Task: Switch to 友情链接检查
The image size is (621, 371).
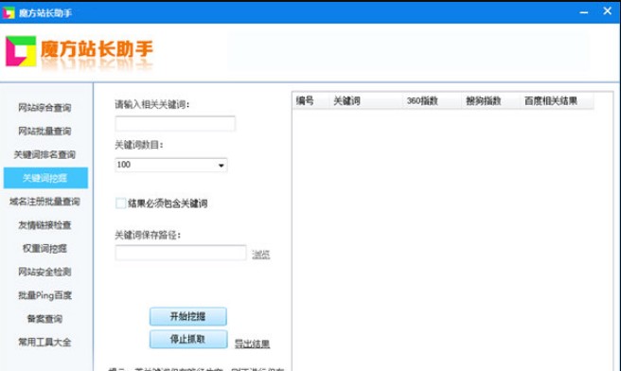Action: point(44,225)
